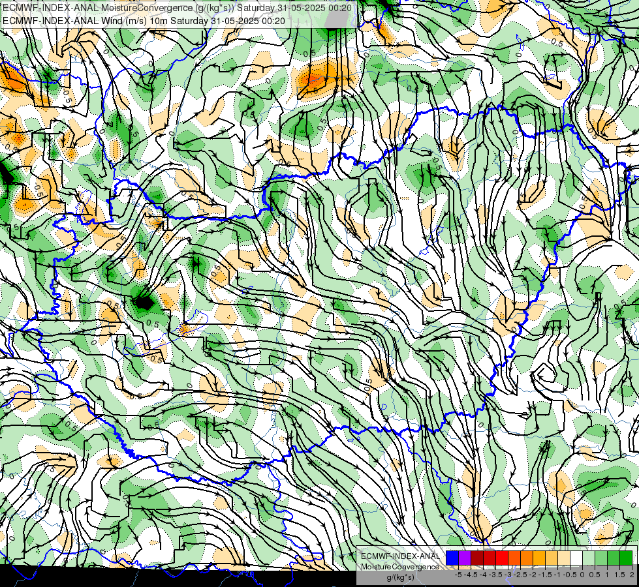
Task: Click the -3.5 legend tick label
Action: [495, 575]
